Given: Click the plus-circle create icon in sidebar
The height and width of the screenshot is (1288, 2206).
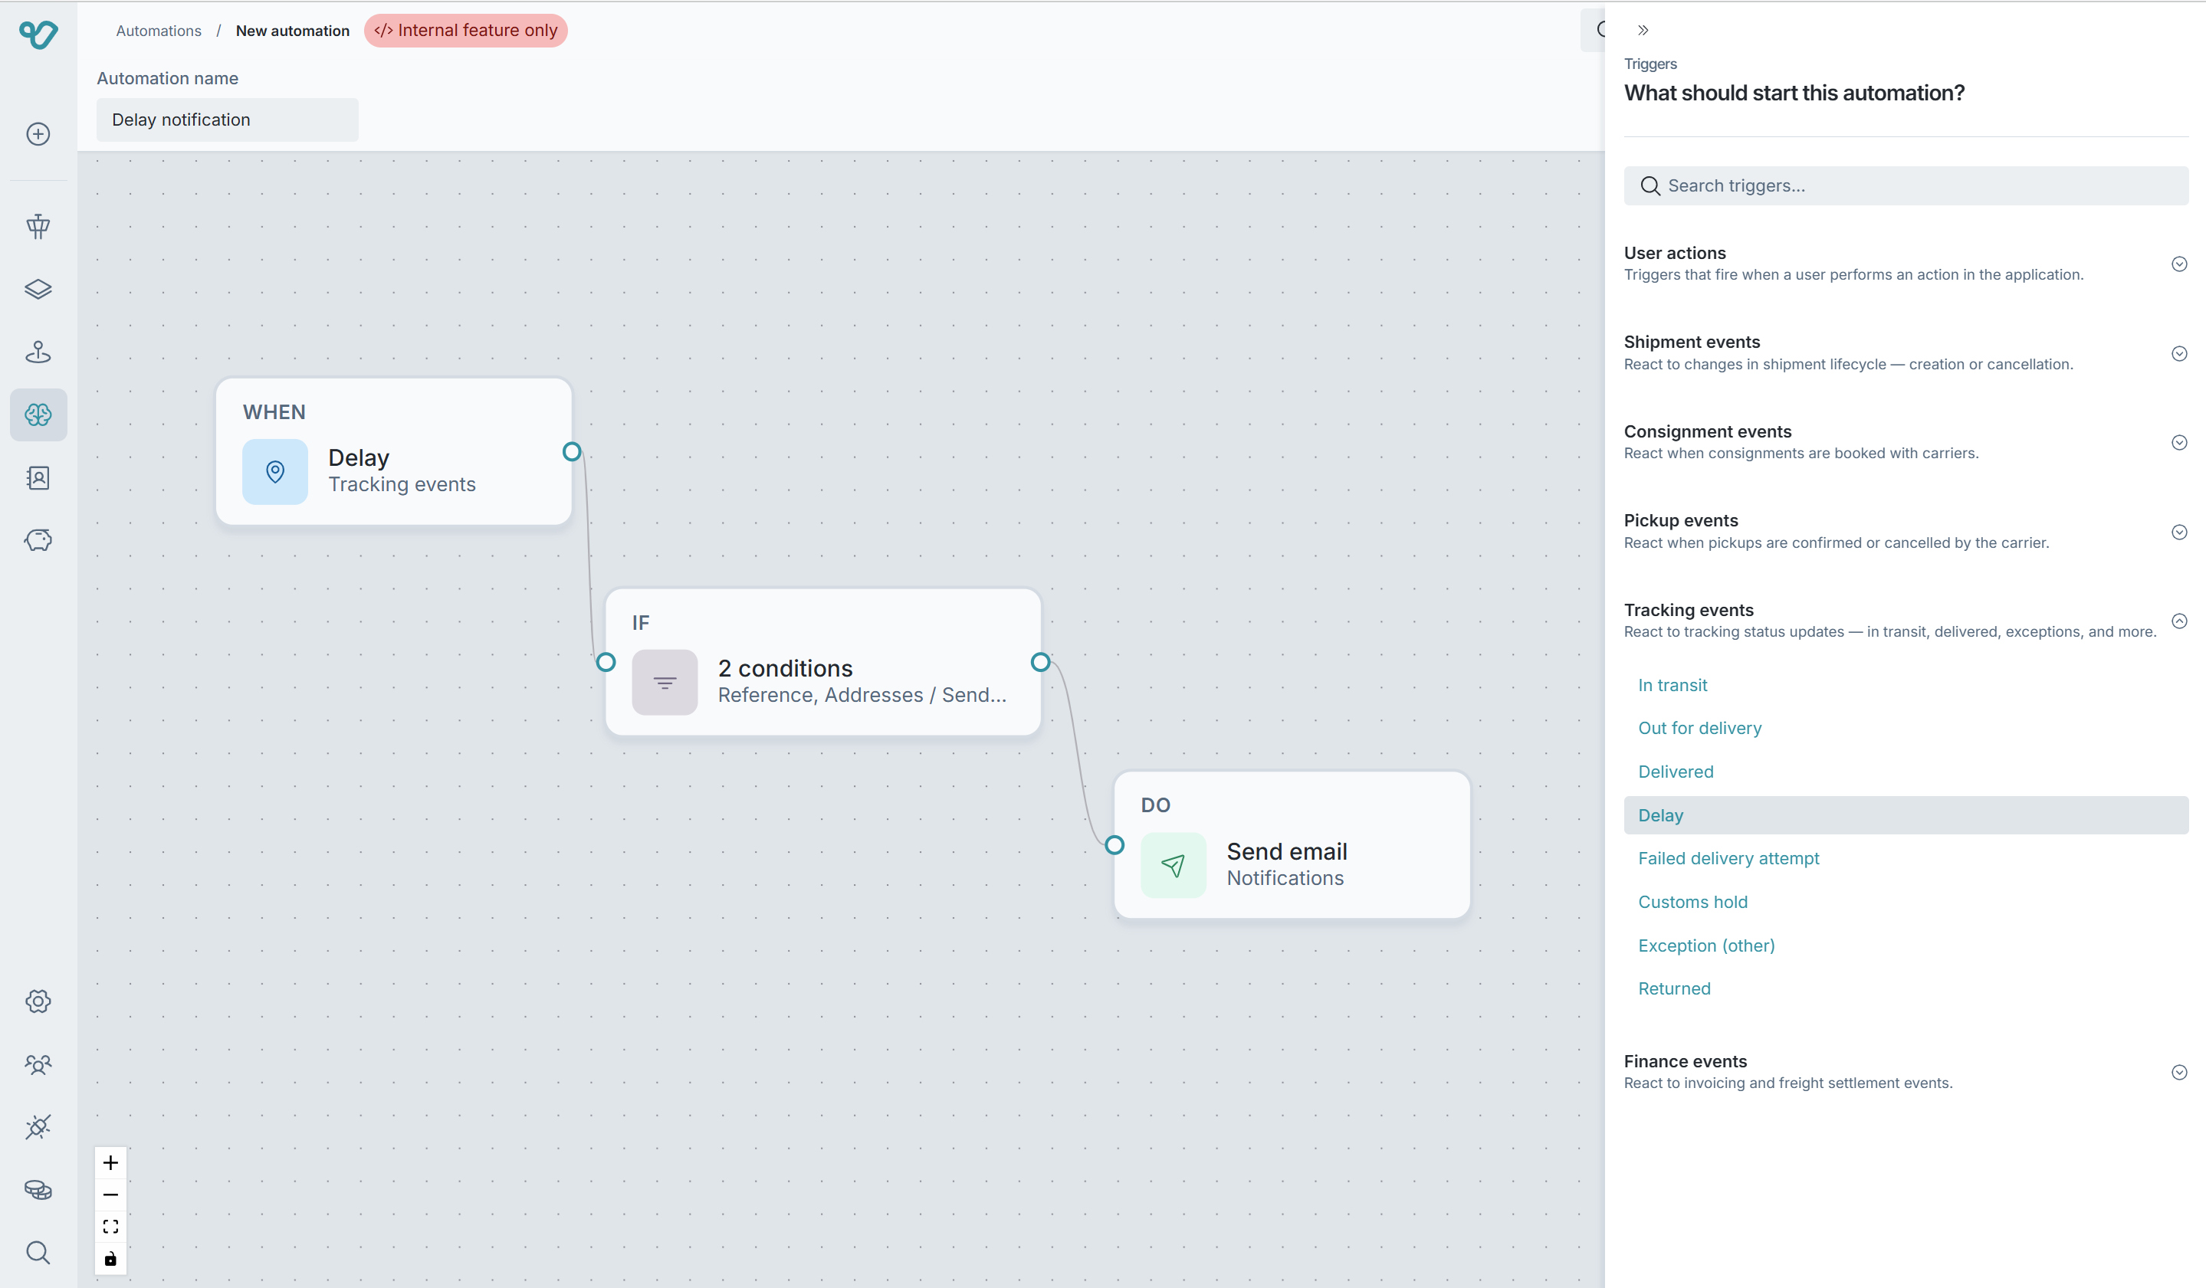Looking at the screenshot, I should pos(38,134).
